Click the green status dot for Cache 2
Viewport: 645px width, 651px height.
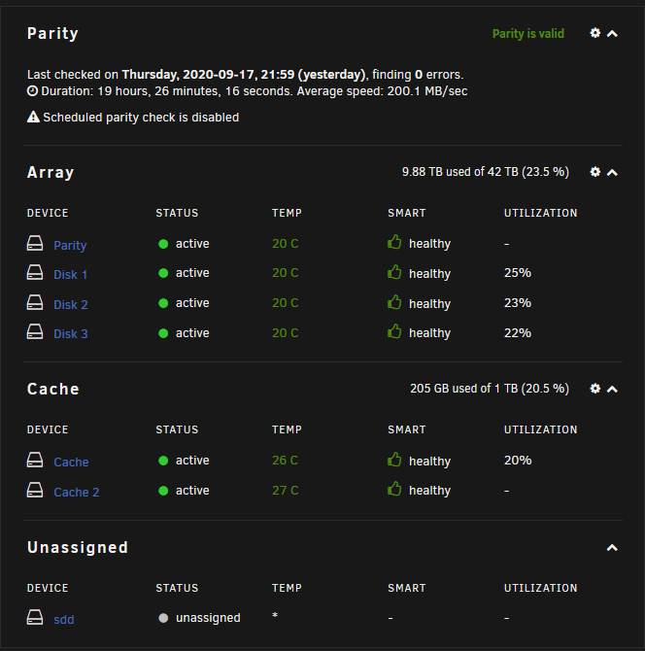(x=163, y=491)
